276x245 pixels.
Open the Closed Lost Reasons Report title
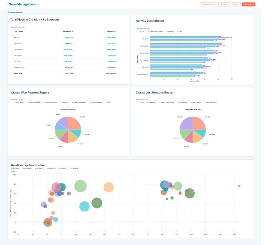[155, 92]
